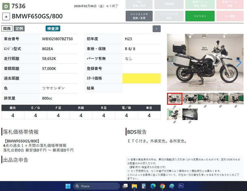Select the second motorcycle thumbnail

(190, 98)
